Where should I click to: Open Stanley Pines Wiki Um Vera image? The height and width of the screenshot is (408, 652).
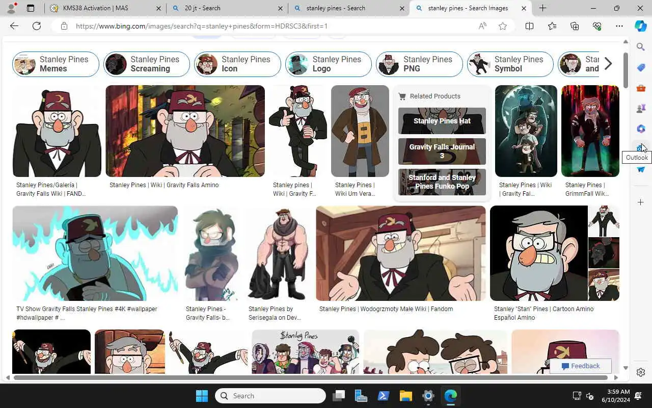[360, 131]
